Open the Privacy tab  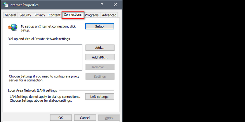coord(40,15)
